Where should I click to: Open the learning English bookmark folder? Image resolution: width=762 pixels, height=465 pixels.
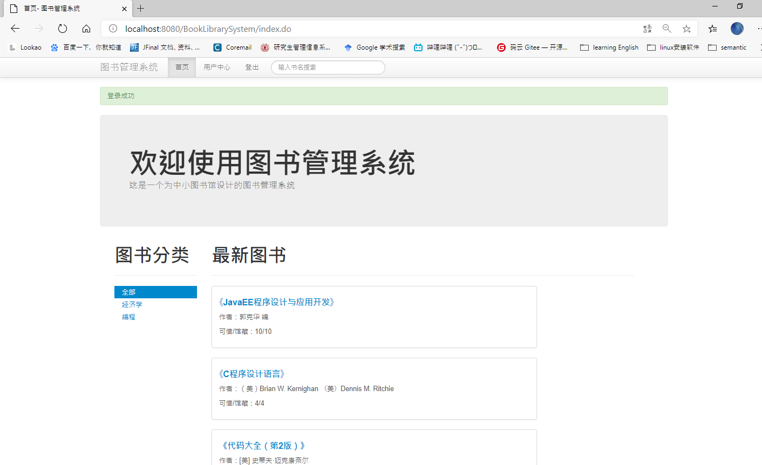[609, 47]
